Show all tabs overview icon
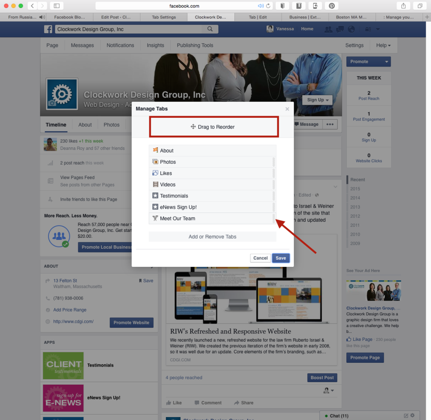Image resolution: width=431 pixels, height=420 pixels. click(x=420, y=6)
